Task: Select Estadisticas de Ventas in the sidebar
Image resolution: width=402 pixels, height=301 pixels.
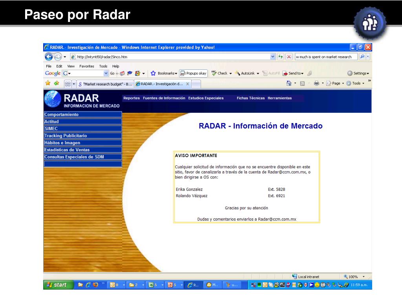Action: coord(83,150)
